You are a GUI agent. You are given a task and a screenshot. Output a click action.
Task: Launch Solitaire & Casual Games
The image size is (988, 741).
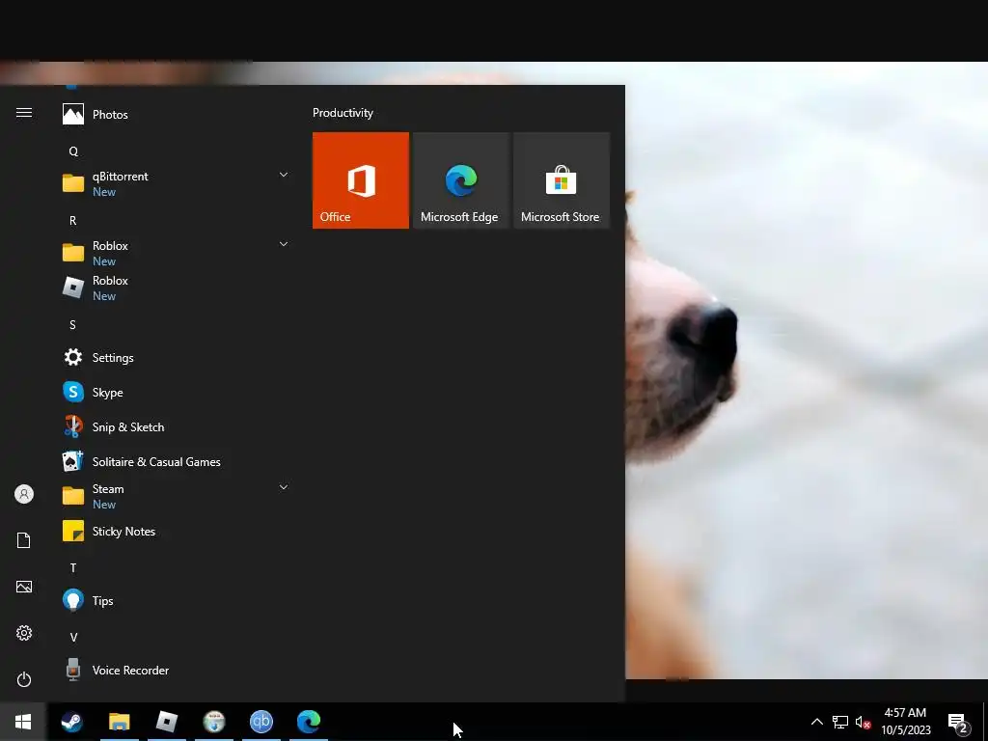pyautogui.click(x=176, y=461)
